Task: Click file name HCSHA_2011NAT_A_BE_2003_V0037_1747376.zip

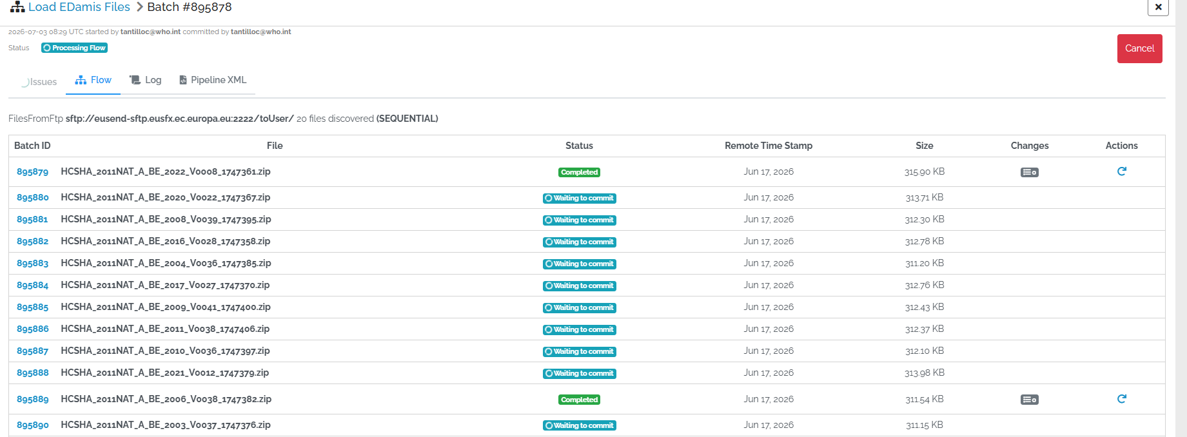Action: tap(166, 425)
